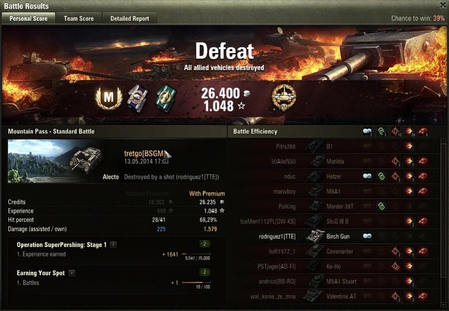Switch to the Team Score tab

[x=79, y=18]
